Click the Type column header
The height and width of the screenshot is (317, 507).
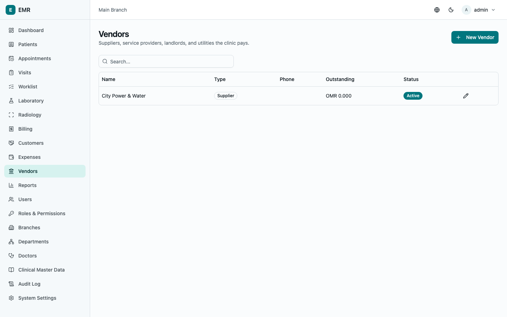coord(220,79)
